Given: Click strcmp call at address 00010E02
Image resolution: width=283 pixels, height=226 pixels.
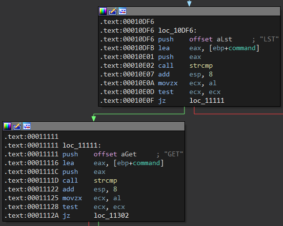Looking at the screenshot, I should click(x=201, y=66).
